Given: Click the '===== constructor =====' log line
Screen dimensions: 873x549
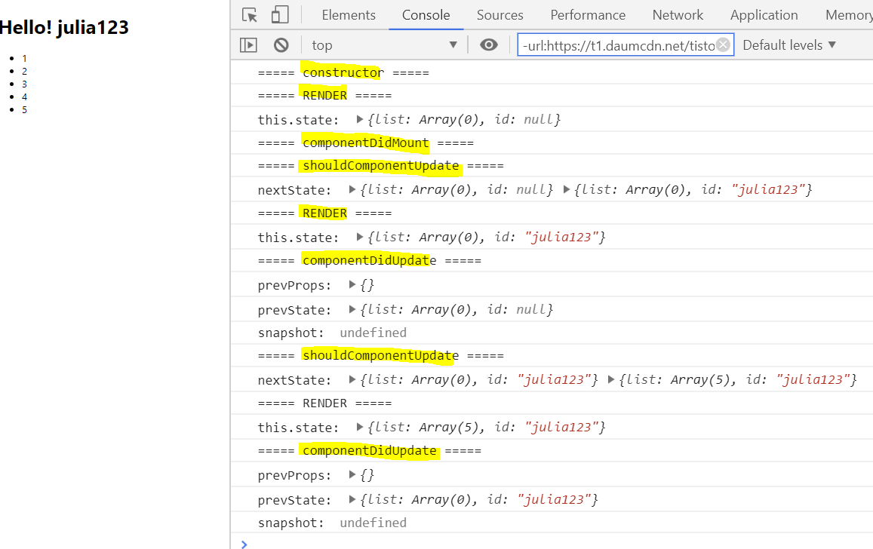Looking at the screenshot, I should pos(343,73).
